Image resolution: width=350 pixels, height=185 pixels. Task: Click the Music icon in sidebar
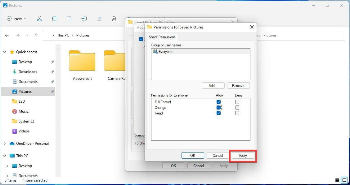tap(15, 111)
